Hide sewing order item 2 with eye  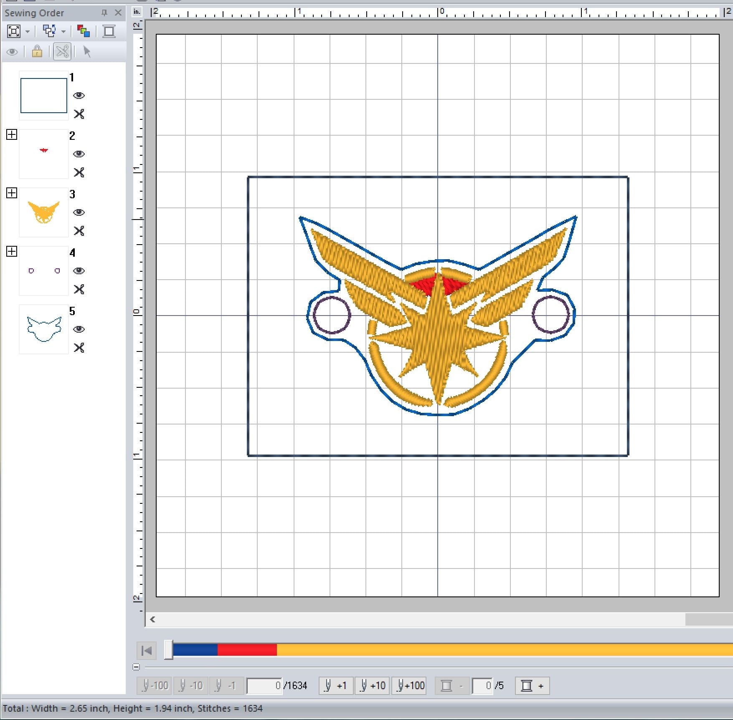click(79, 154)
